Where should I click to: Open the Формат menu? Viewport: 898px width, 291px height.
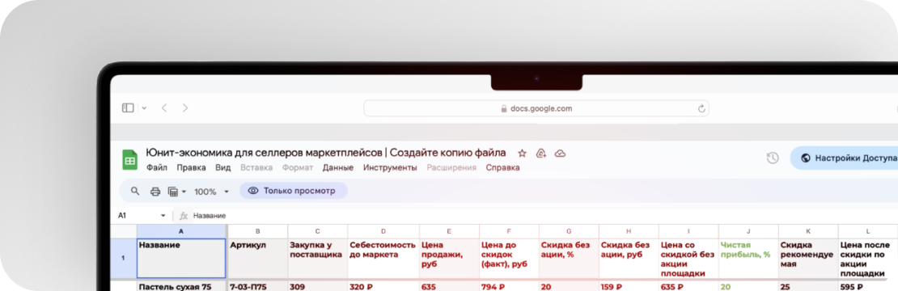(298, 167)
